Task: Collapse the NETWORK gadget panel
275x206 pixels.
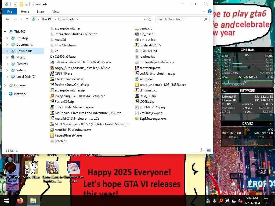Action: click(270, 91)
